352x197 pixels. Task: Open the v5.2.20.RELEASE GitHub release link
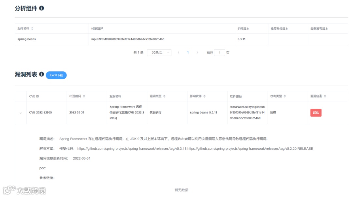(250, 149)
